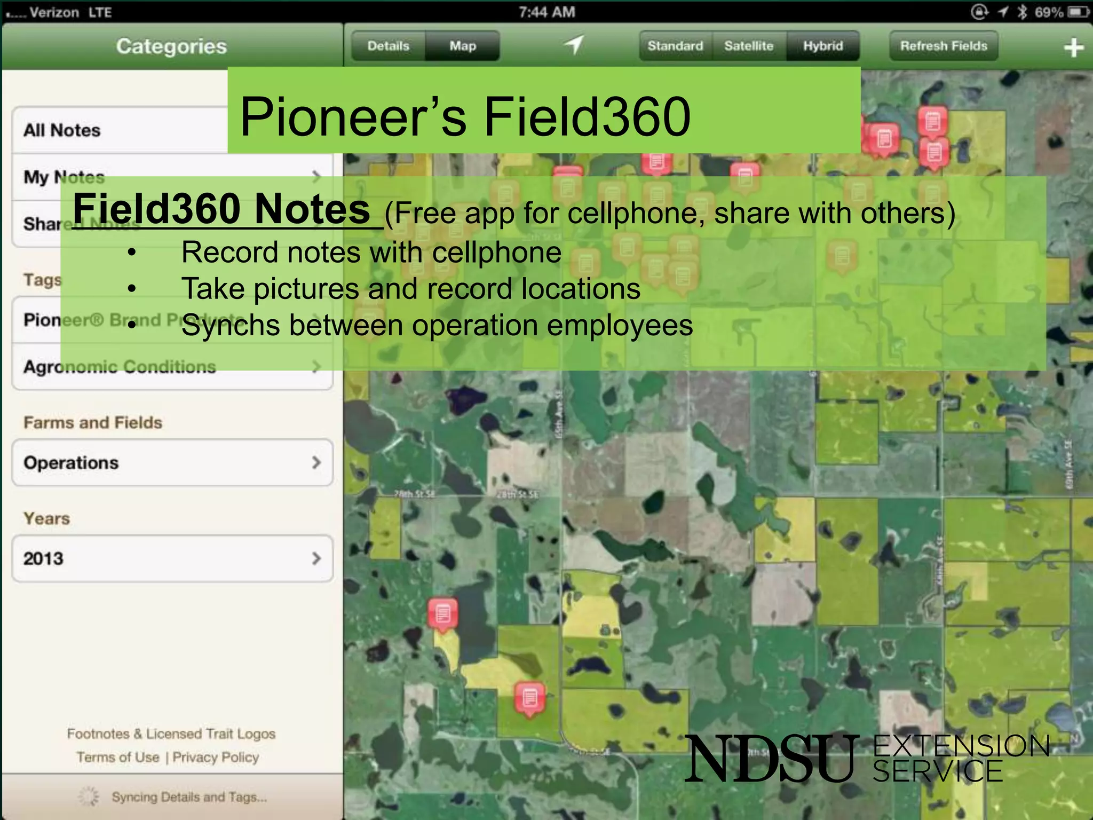Image resolution: width=1093 pixels, height=820 pixels.
Task: Expand the Operations row chevron
Action: pyautogui.click(x=316, y=462)
